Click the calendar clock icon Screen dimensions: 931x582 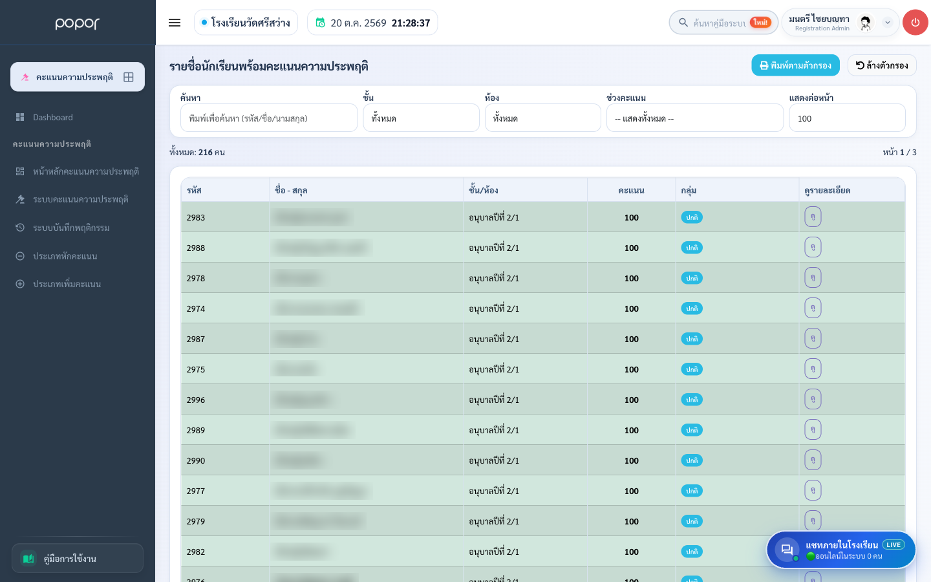(320, 23)
